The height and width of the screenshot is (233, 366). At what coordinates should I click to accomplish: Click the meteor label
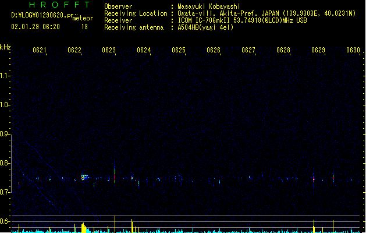(x=83, y=19)
